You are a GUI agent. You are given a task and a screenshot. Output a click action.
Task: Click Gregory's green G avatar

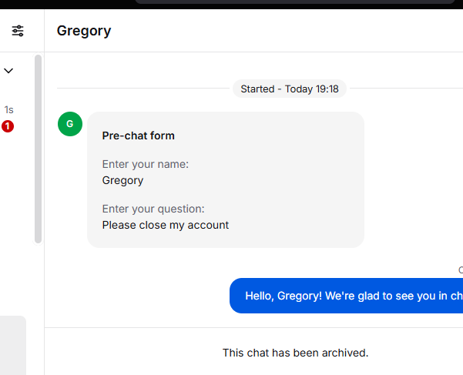70,124
